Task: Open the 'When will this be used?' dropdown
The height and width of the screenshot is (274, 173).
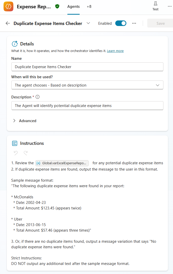Action: [87, 85]
